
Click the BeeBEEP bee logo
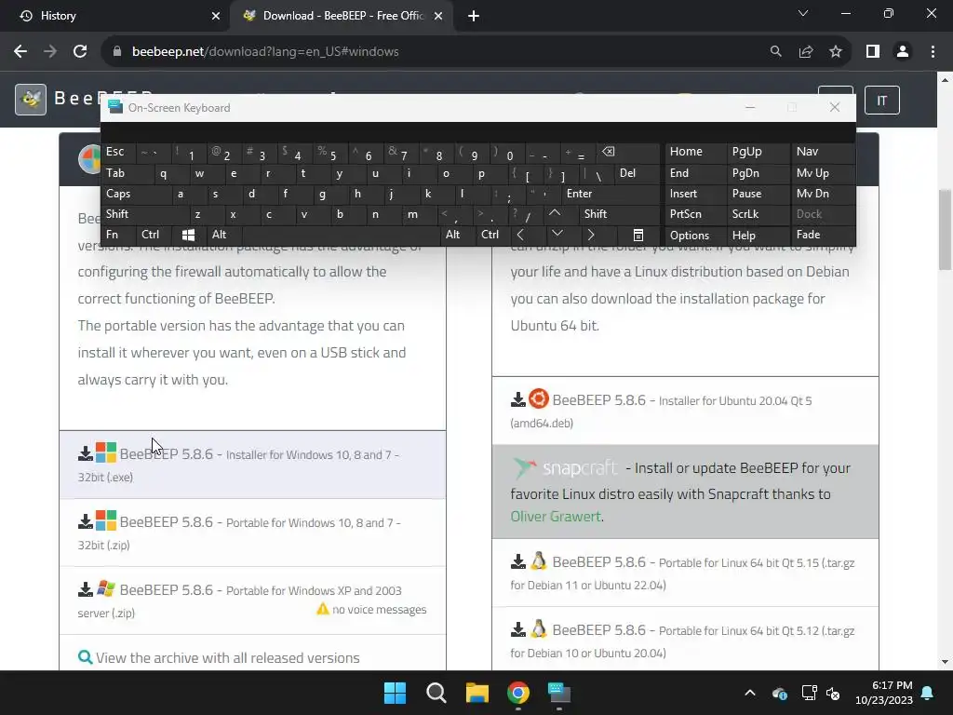point(31,99)
